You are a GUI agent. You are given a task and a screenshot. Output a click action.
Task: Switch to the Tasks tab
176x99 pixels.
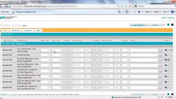(x=5, y=31)
